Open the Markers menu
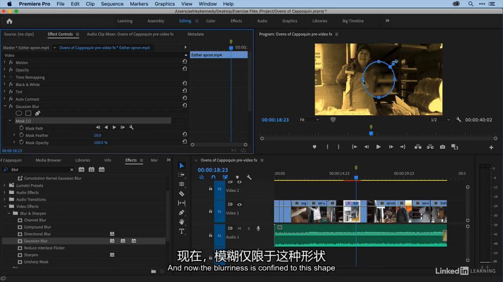 (x=139, y=4)
